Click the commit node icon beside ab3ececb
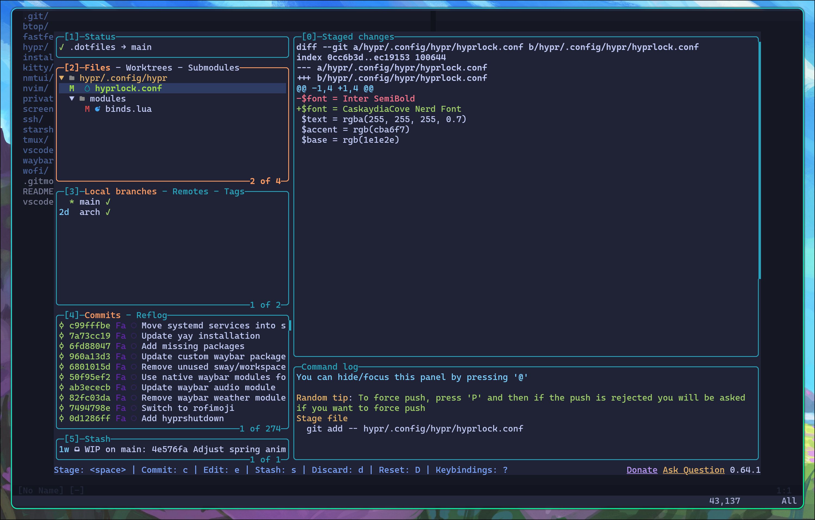Viewport: 815px width, 520px height. pos(62,388)
